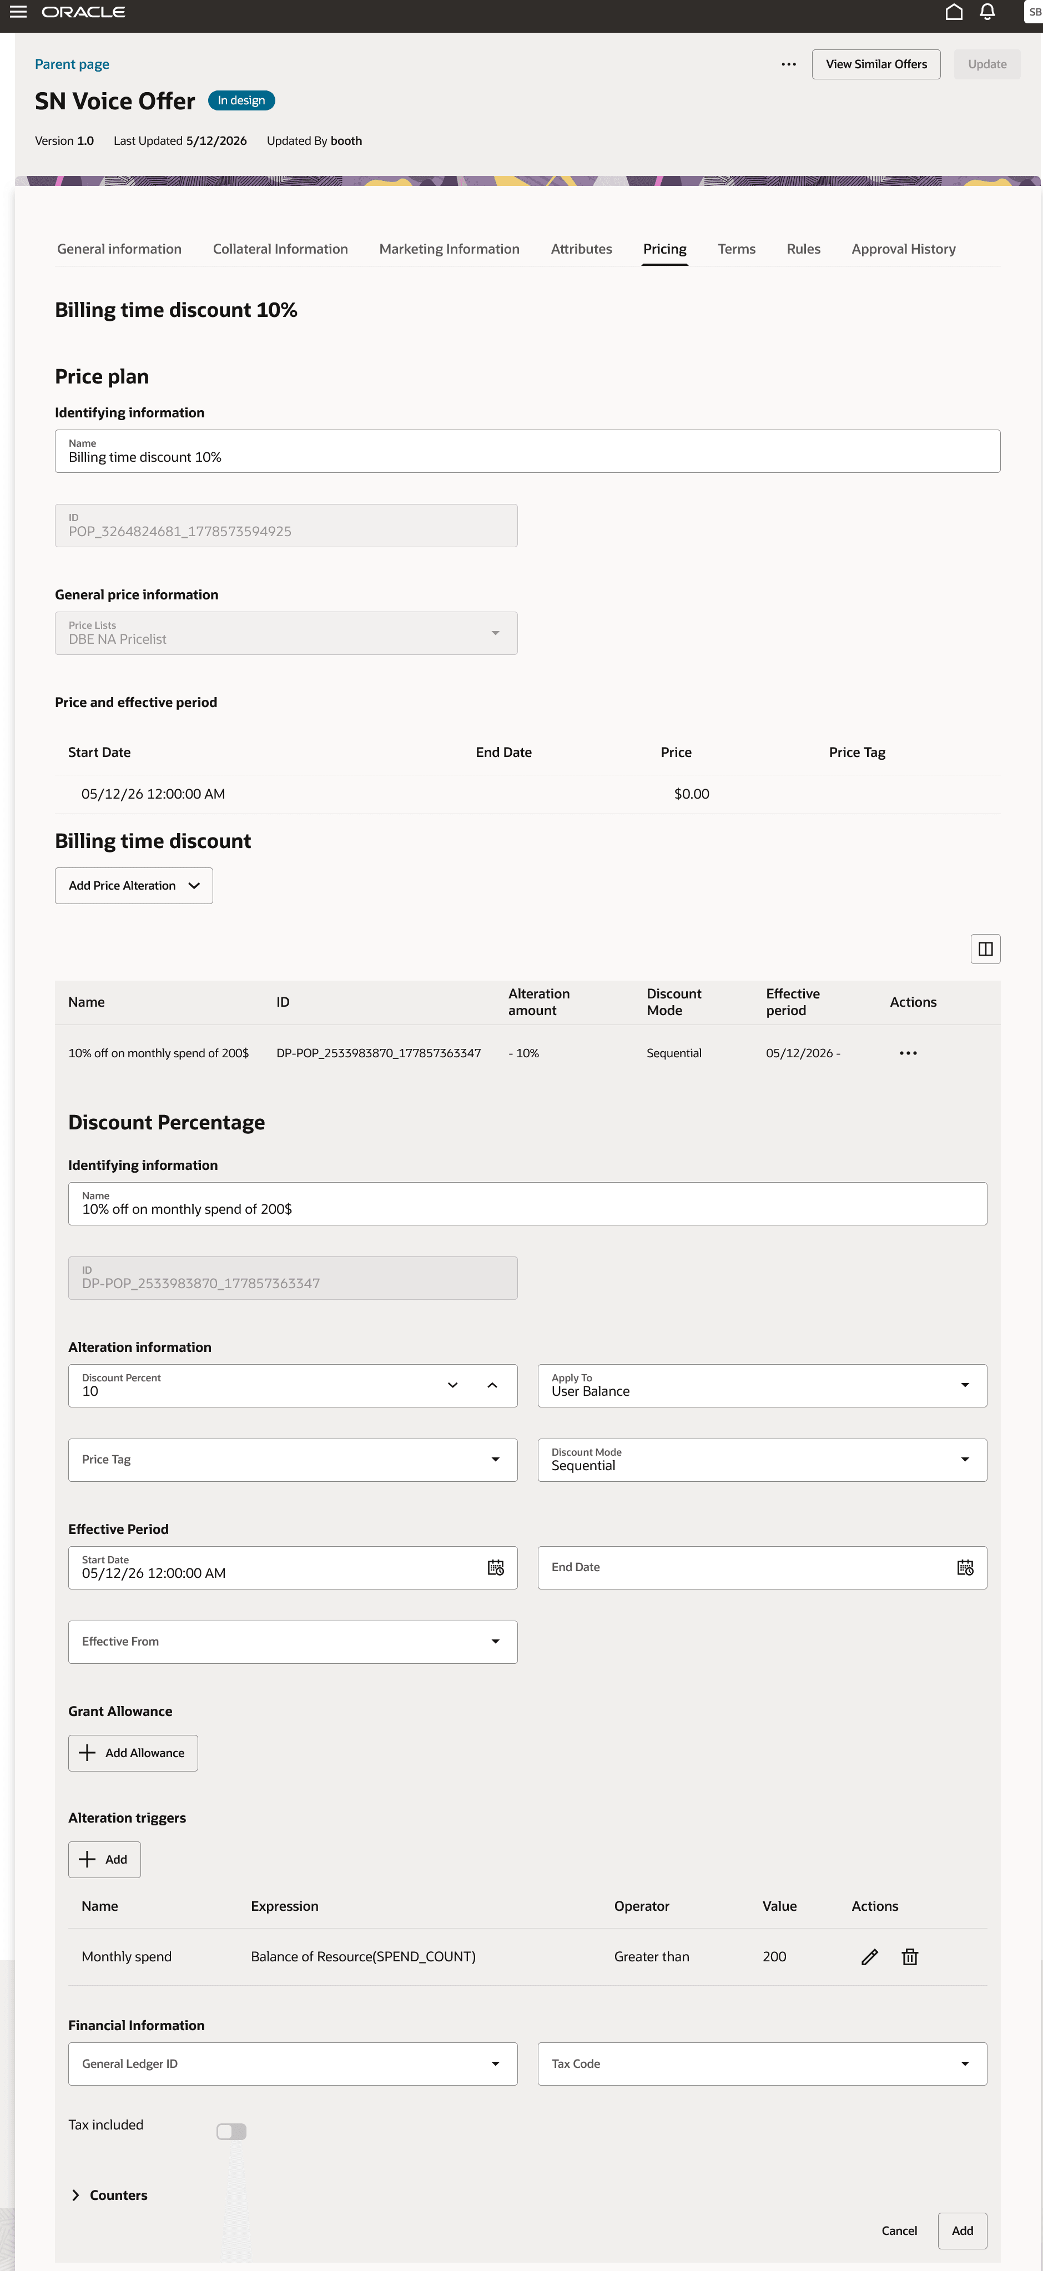The height and width of the screenshot is (2271, 1043).
Task: Open the hamburger navigation menu
Action: click(x=18, y=12)
